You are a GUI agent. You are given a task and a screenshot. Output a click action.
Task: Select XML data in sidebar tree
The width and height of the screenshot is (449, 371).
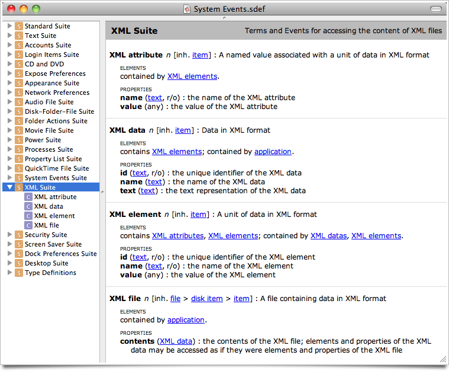pyautogui.click(x=49, y=207)
